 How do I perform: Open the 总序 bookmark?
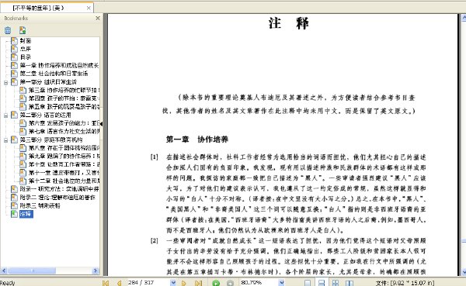(x=26, y=49)
